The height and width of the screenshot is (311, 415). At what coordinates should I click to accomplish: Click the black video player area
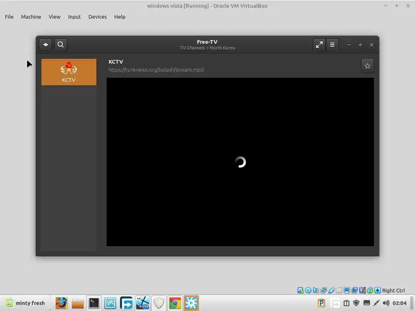pos(240,162)
